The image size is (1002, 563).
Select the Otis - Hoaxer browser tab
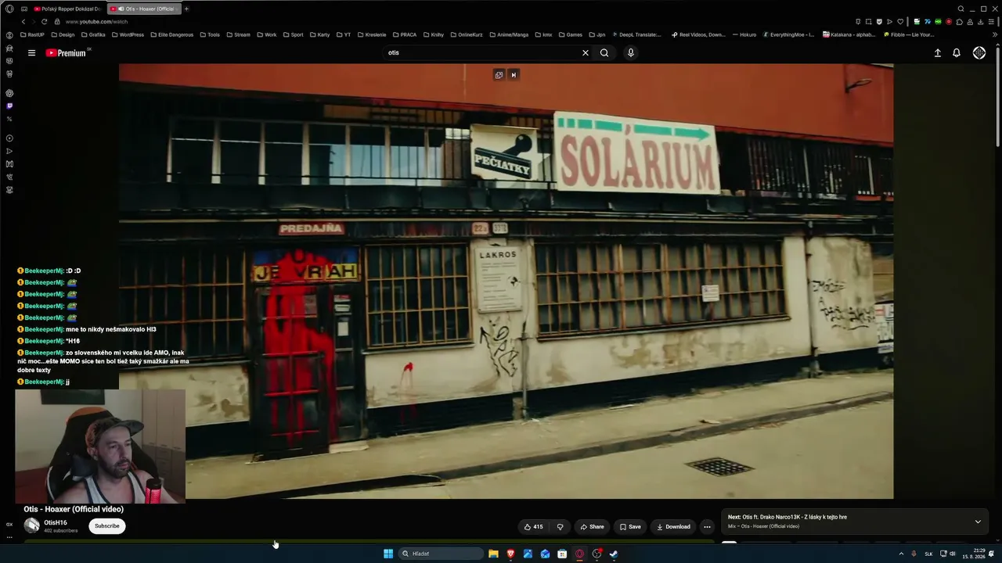142,9
